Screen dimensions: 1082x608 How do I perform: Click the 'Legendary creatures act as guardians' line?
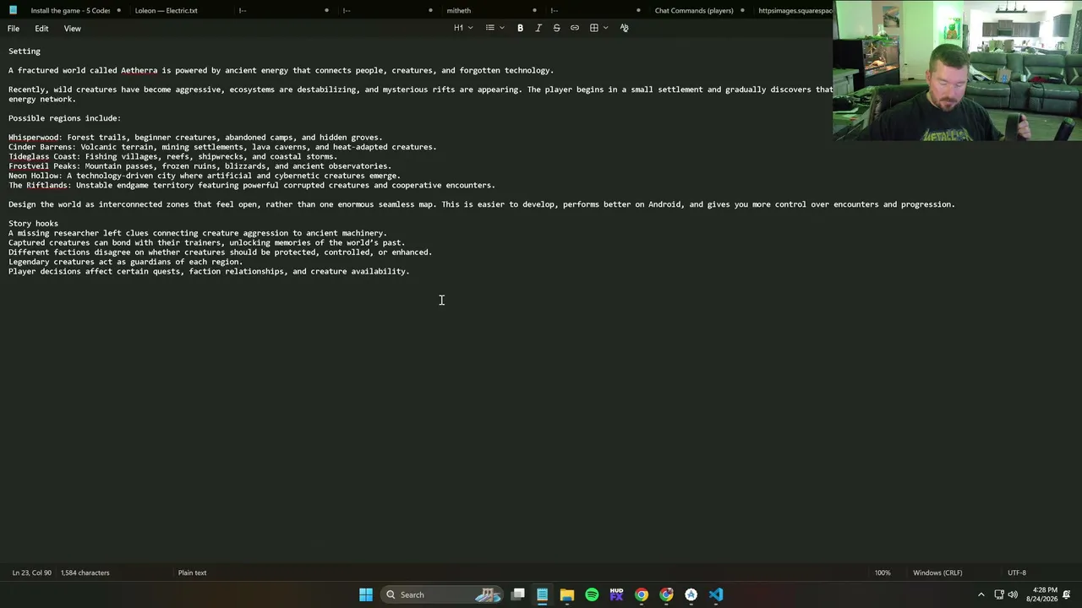tap(125, 262)
